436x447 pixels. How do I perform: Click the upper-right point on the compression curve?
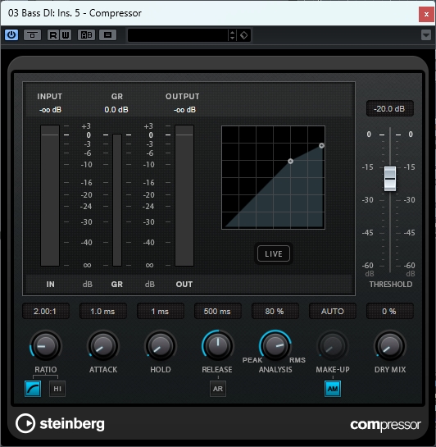click(x=321, y=146)
